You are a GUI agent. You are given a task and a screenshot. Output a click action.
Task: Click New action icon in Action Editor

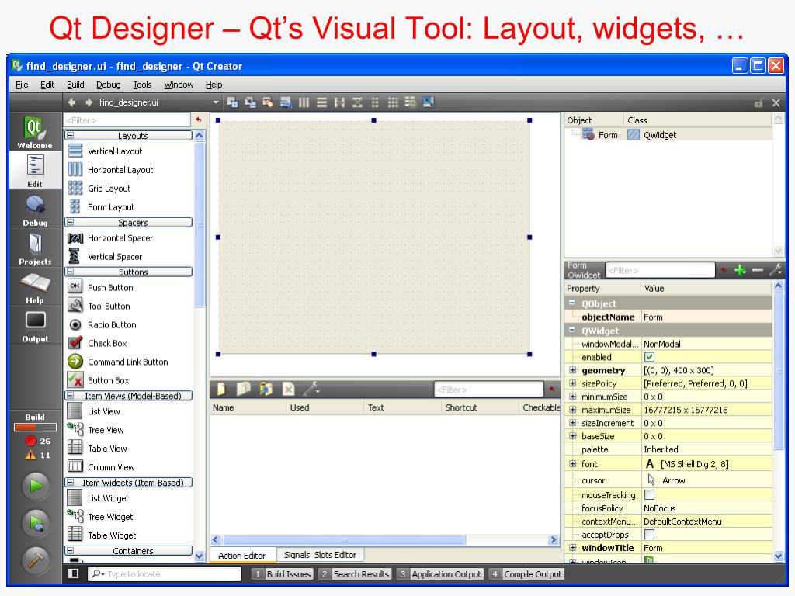221,390
